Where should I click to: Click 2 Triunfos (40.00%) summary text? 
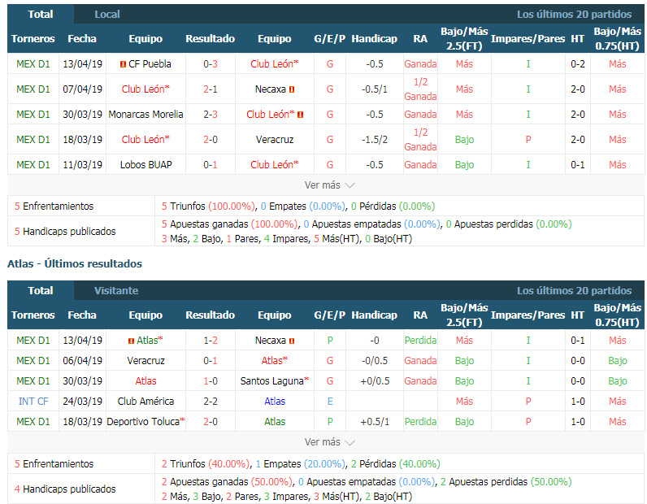point(206,464)
